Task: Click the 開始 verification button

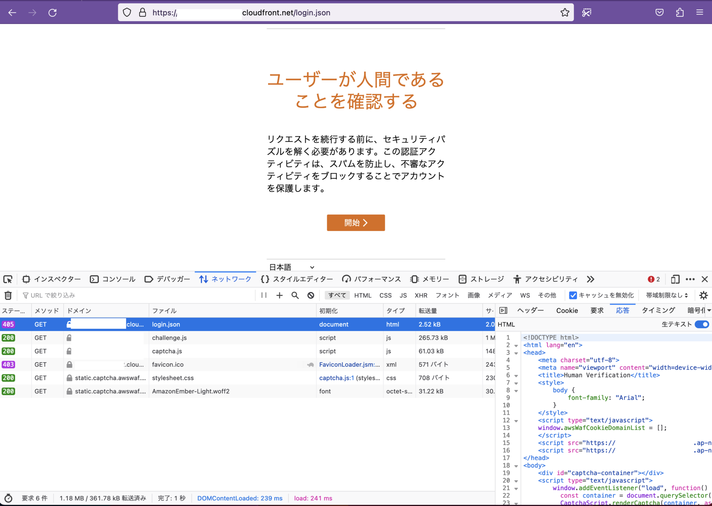Action: click(x=355, y=223)
